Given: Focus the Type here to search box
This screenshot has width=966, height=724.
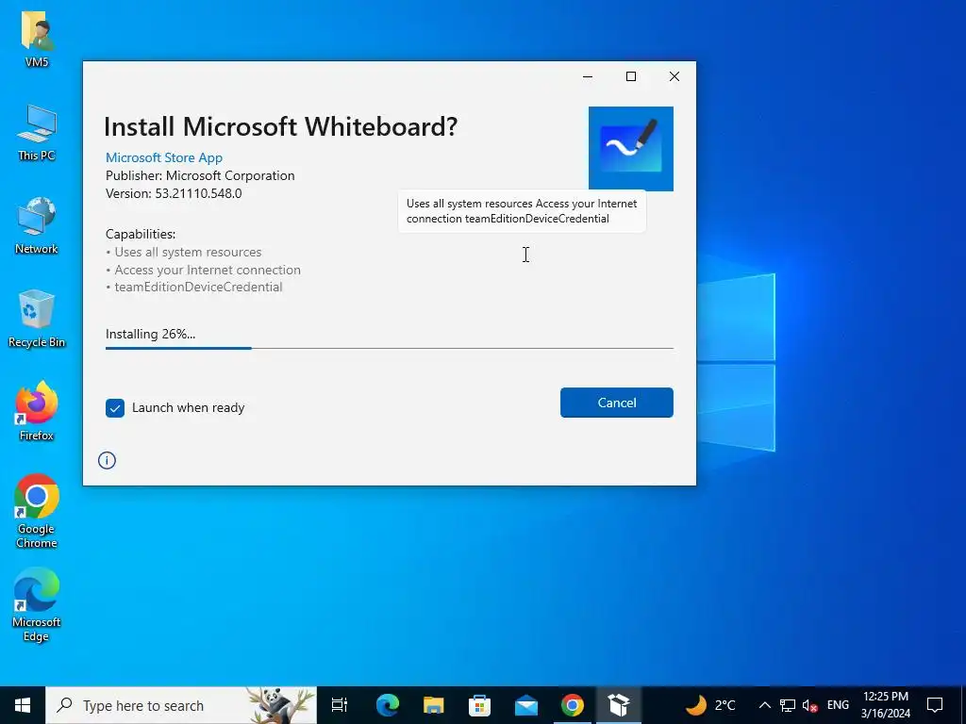Looking at the screenshot, I should pos(181,705).
